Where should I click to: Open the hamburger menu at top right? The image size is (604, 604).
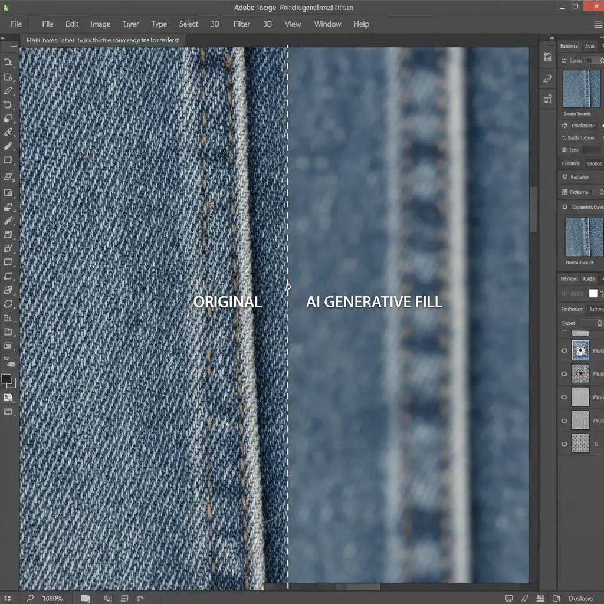pos(598,24)
